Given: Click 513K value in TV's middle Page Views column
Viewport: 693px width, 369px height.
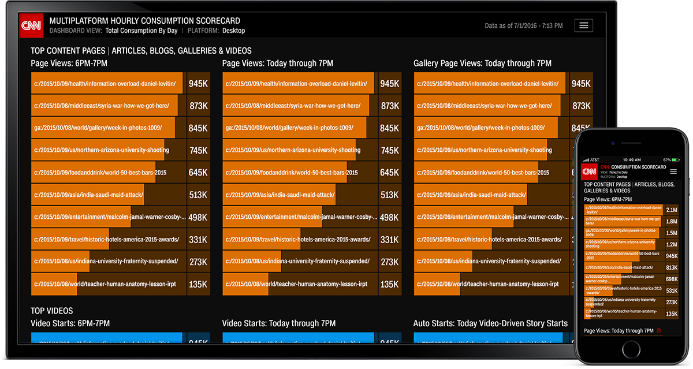Looking at the screenshot, I should coord(390,195).
